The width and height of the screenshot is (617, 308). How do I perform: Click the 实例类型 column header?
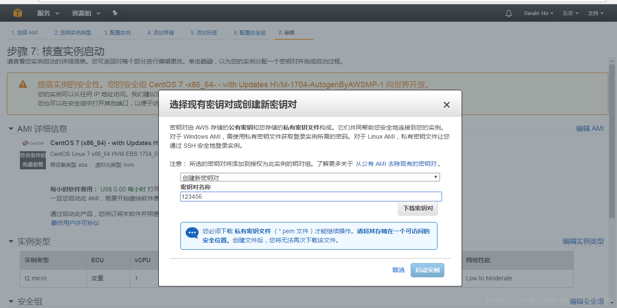pyautogui.click(x=54, y=260)
